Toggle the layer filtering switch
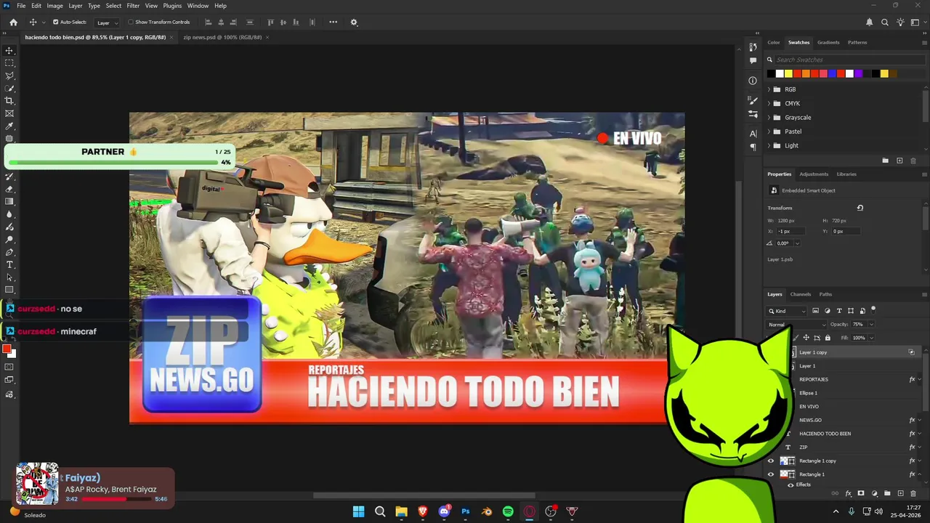 click(x=873, y=309)
